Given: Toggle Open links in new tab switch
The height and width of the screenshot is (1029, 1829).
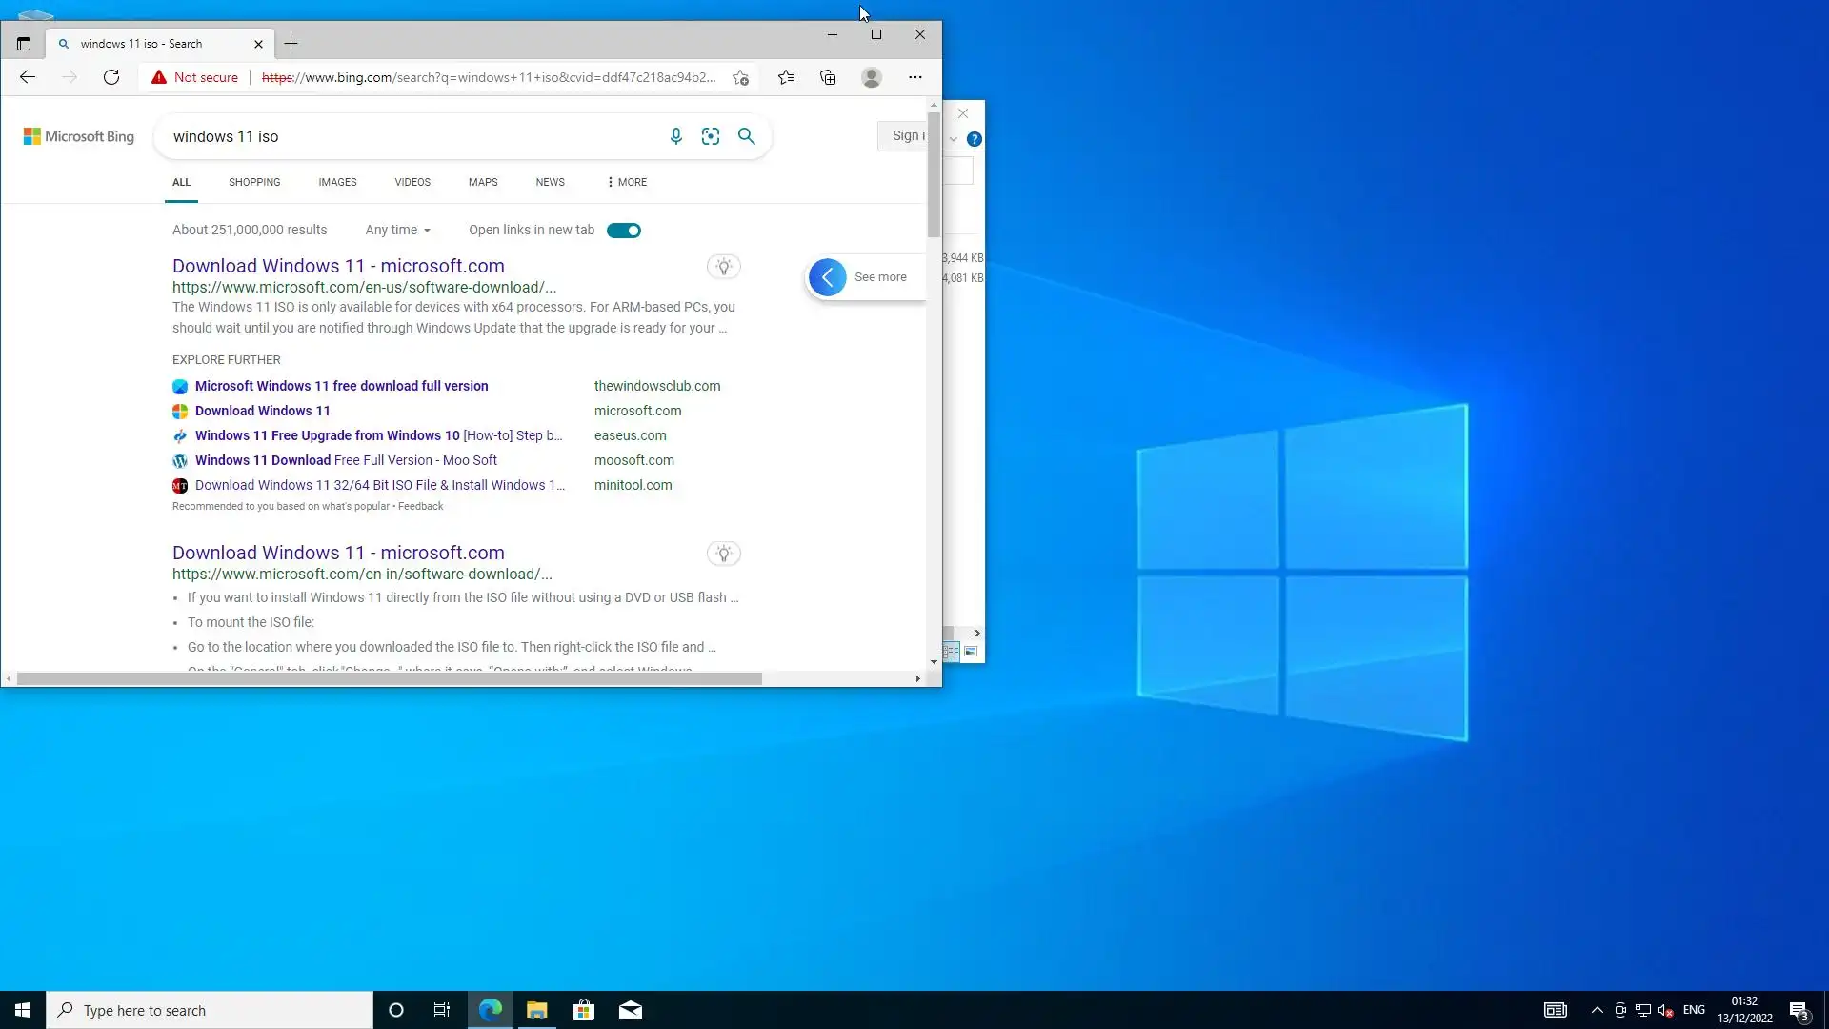Looking at the screenshot, I should 624,231.
